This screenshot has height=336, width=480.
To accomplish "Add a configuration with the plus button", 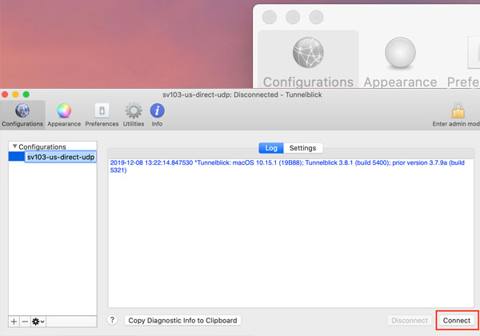I will (x=14, y=322).
